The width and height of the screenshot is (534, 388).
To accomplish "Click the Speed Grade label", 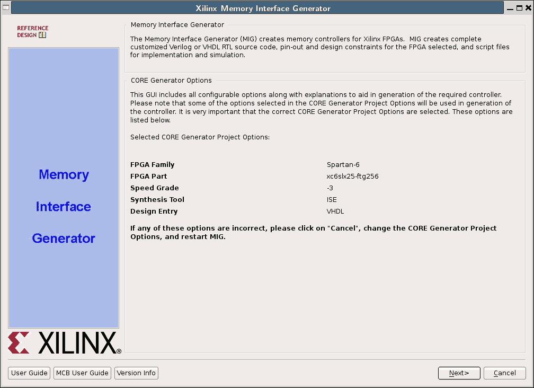I will pos(154,188).
